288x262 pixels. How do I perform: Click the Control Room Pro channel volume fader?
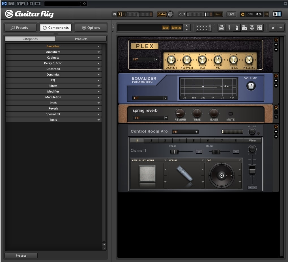pos(252,170)
